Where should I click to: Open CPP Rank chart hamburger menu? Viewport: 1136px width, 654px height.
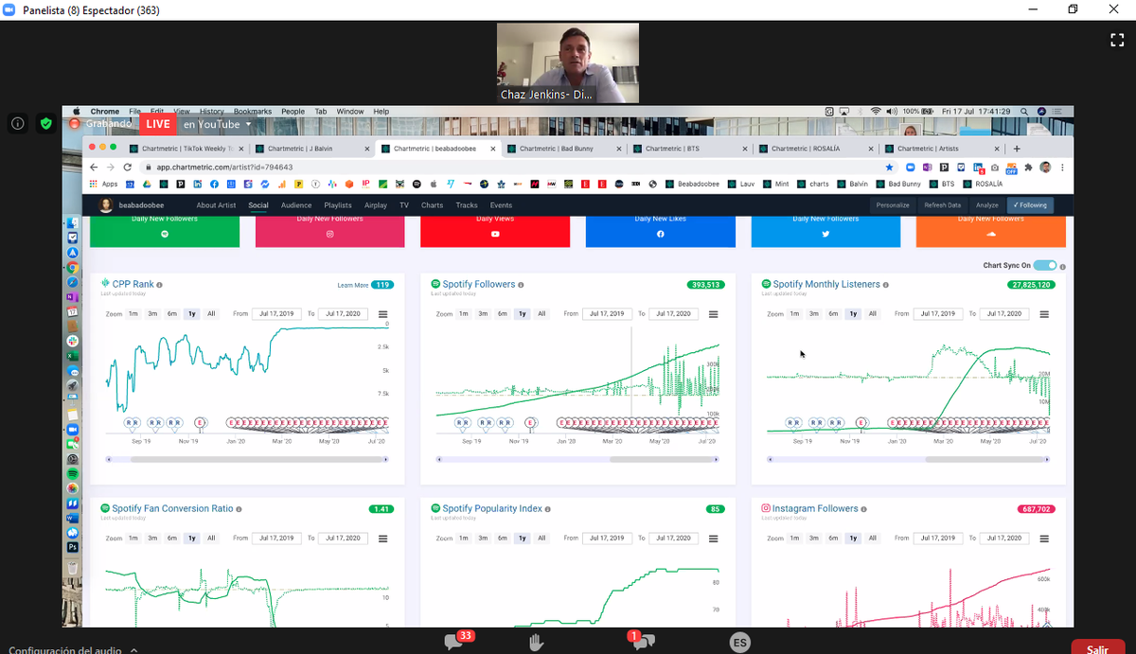[382, 314]
